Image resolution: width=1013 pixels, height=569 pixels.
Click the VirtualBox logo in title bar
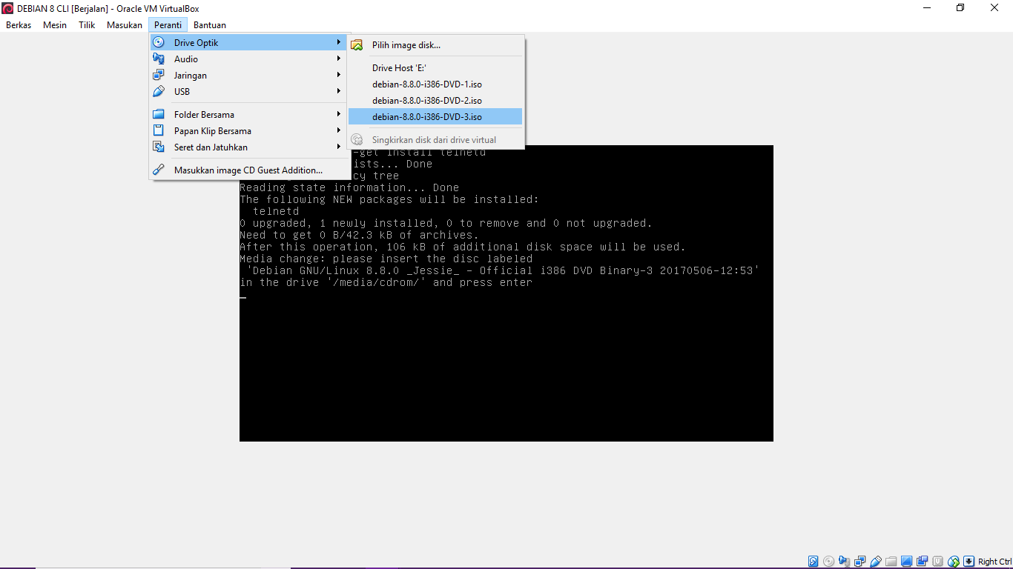pos(7,8)
